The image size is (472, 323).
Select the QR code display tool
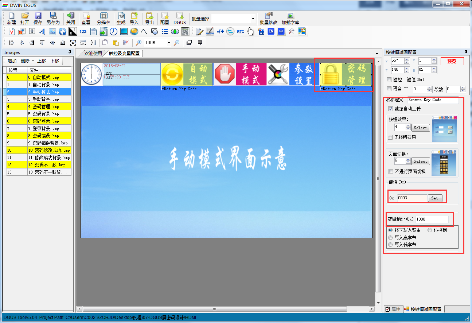(185, 31)
